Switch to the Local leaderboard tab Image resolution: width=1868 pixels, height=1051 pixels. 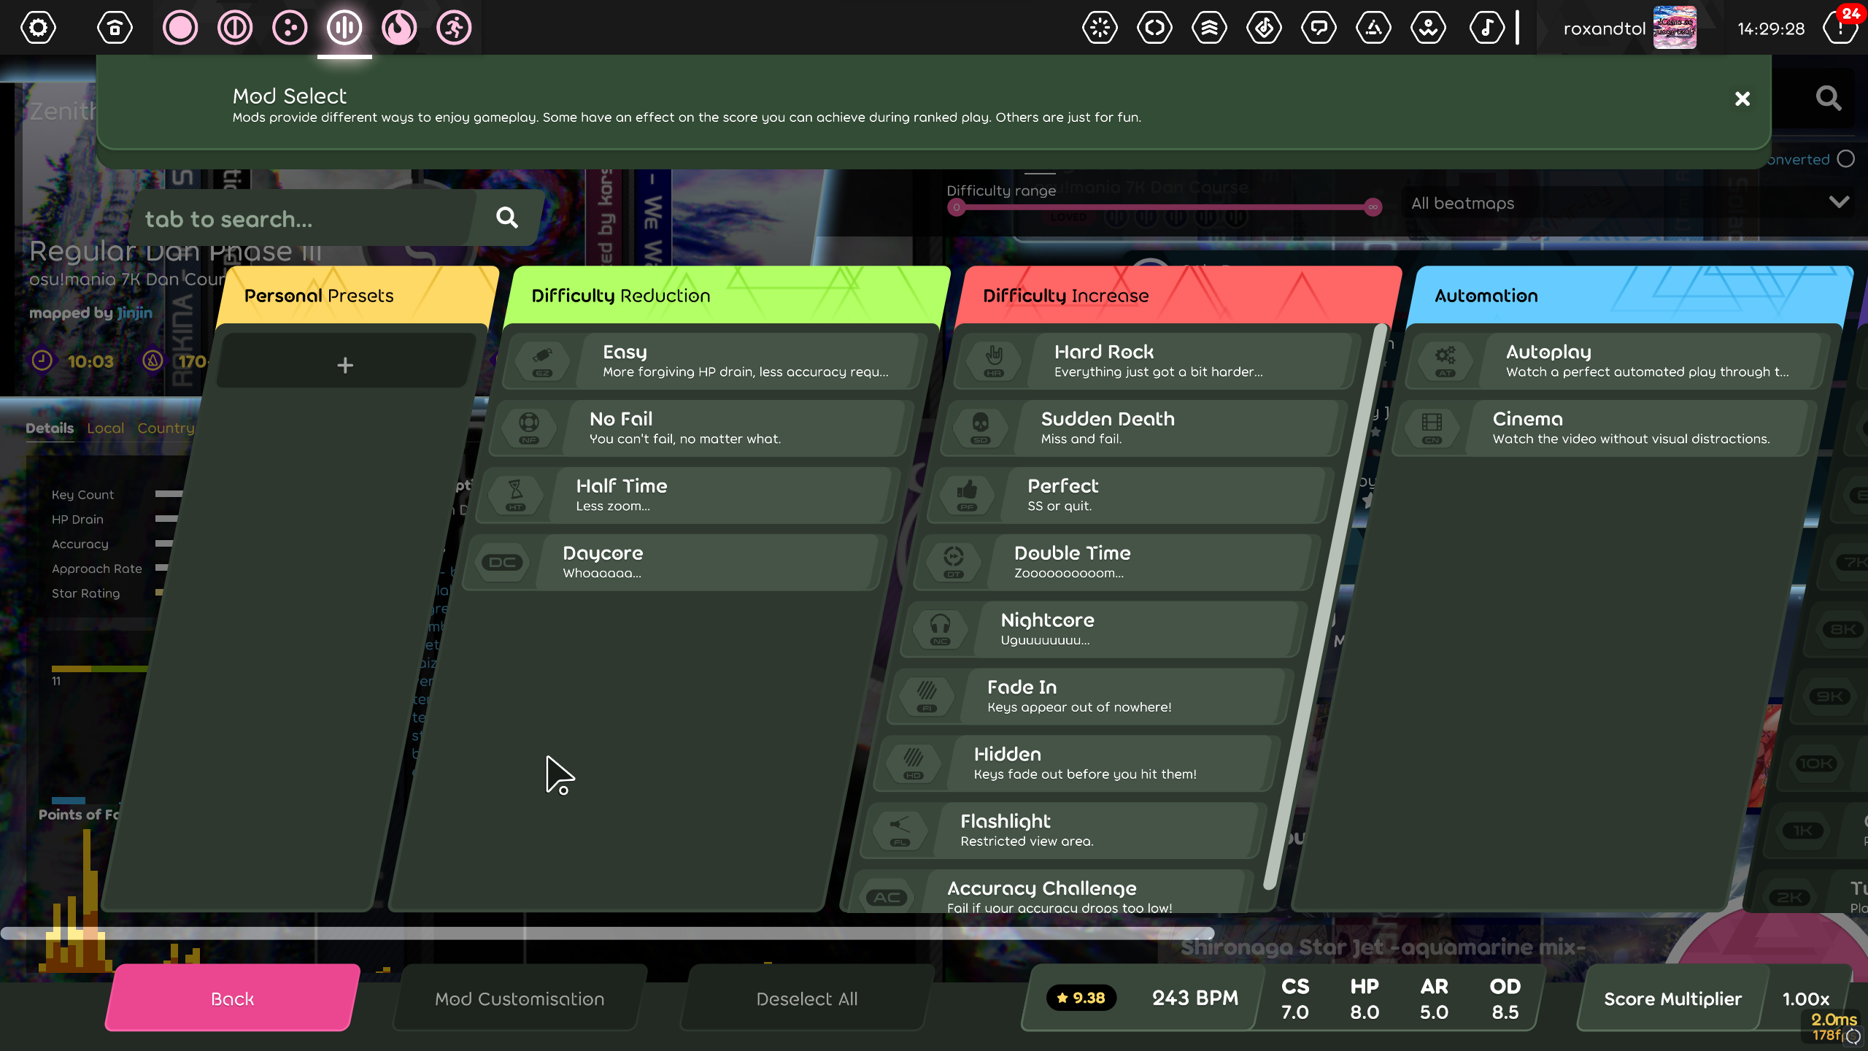coord(105,428)
